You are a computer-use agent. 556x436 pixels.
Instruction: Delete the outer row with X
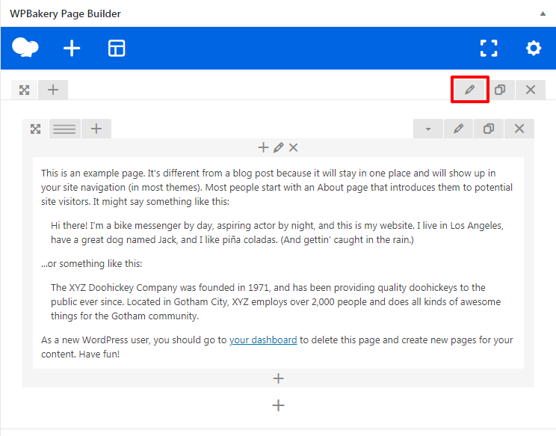pos(531,90)
